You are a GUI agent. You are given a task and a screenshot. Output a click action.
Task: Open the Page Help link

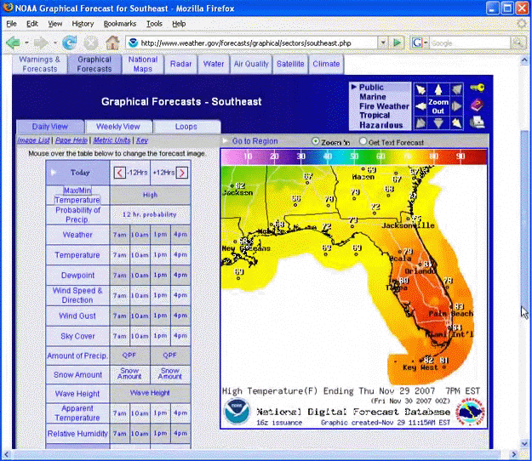click(x=72, y=140)
